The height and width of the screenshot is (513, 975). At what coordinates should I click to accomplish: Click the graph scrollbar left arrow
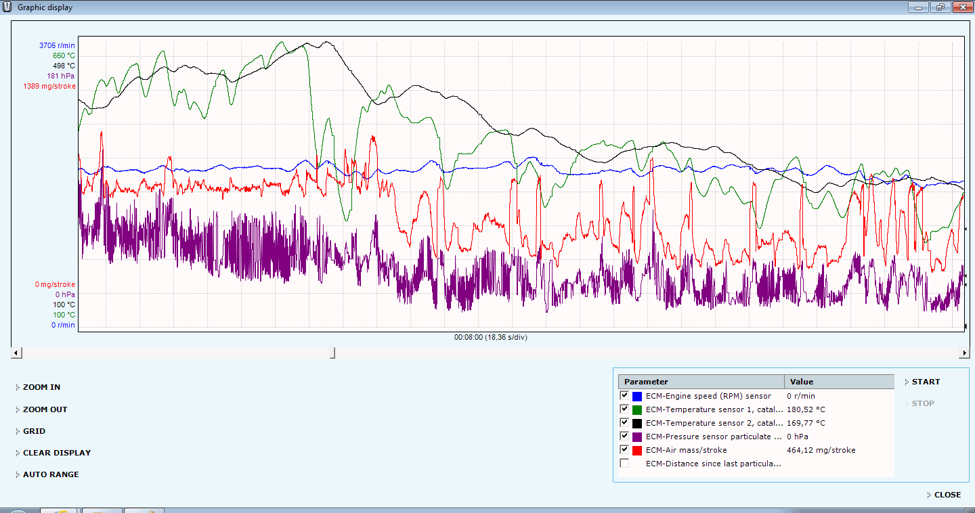[16, 353]
